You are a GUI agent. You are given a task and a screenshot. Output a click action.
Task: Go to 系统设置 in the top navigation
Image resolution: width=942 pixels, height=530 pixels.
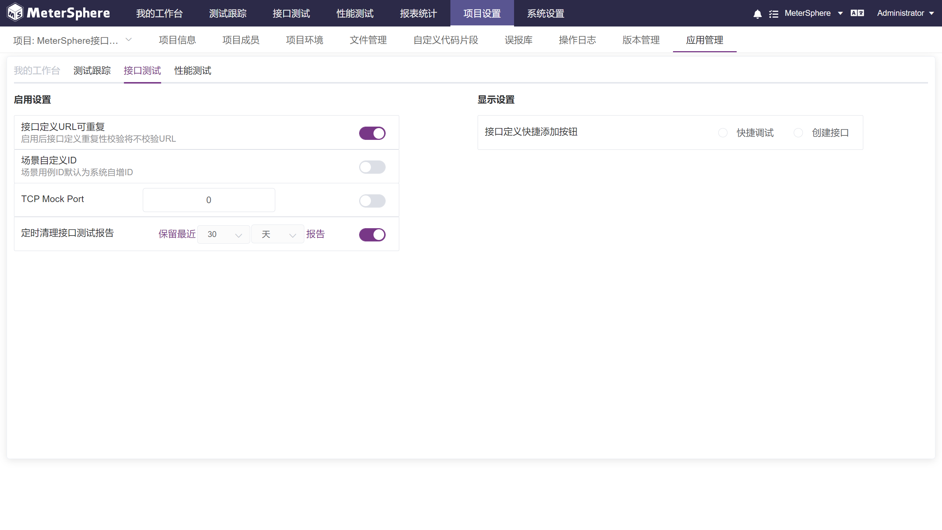click(545, 14)
